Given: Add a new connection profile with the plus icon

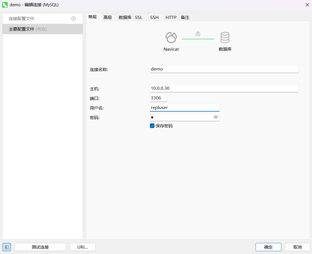Looking at the screenshot, I should (x=73, y=18).
